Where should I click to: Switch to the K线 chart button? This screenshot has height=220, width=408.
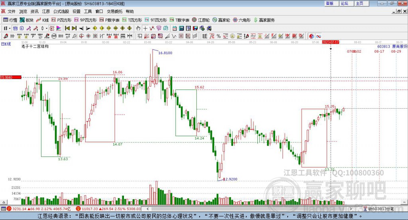pos(42,20)
